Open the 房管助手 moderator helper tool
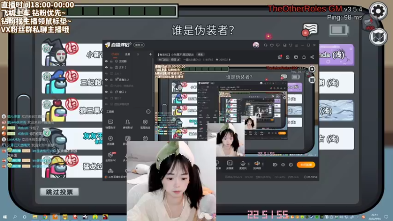393x221 pixels. (128, 124)
